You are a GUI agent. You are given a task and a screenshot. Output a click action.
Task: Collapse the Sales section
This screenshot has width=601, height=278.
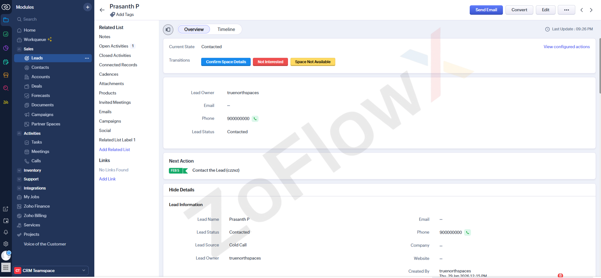point(19,49)
